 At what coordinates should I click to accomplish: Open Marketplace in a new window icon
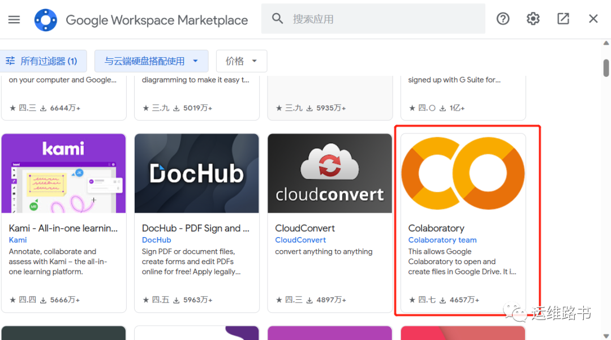pos(563,19)
